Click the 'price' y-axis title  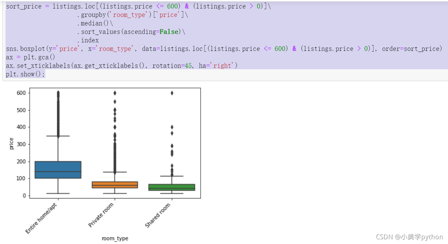click(x=12, y=144)
